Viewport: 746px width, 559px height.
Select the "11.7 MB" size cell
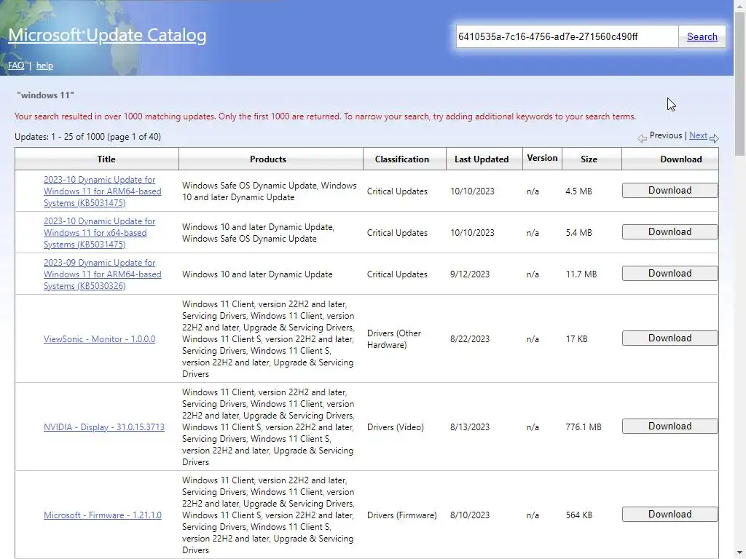581,274
